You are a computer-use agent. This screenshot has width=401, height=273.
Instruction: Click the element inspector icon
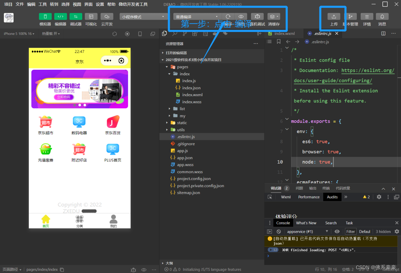tap(270, 197)
